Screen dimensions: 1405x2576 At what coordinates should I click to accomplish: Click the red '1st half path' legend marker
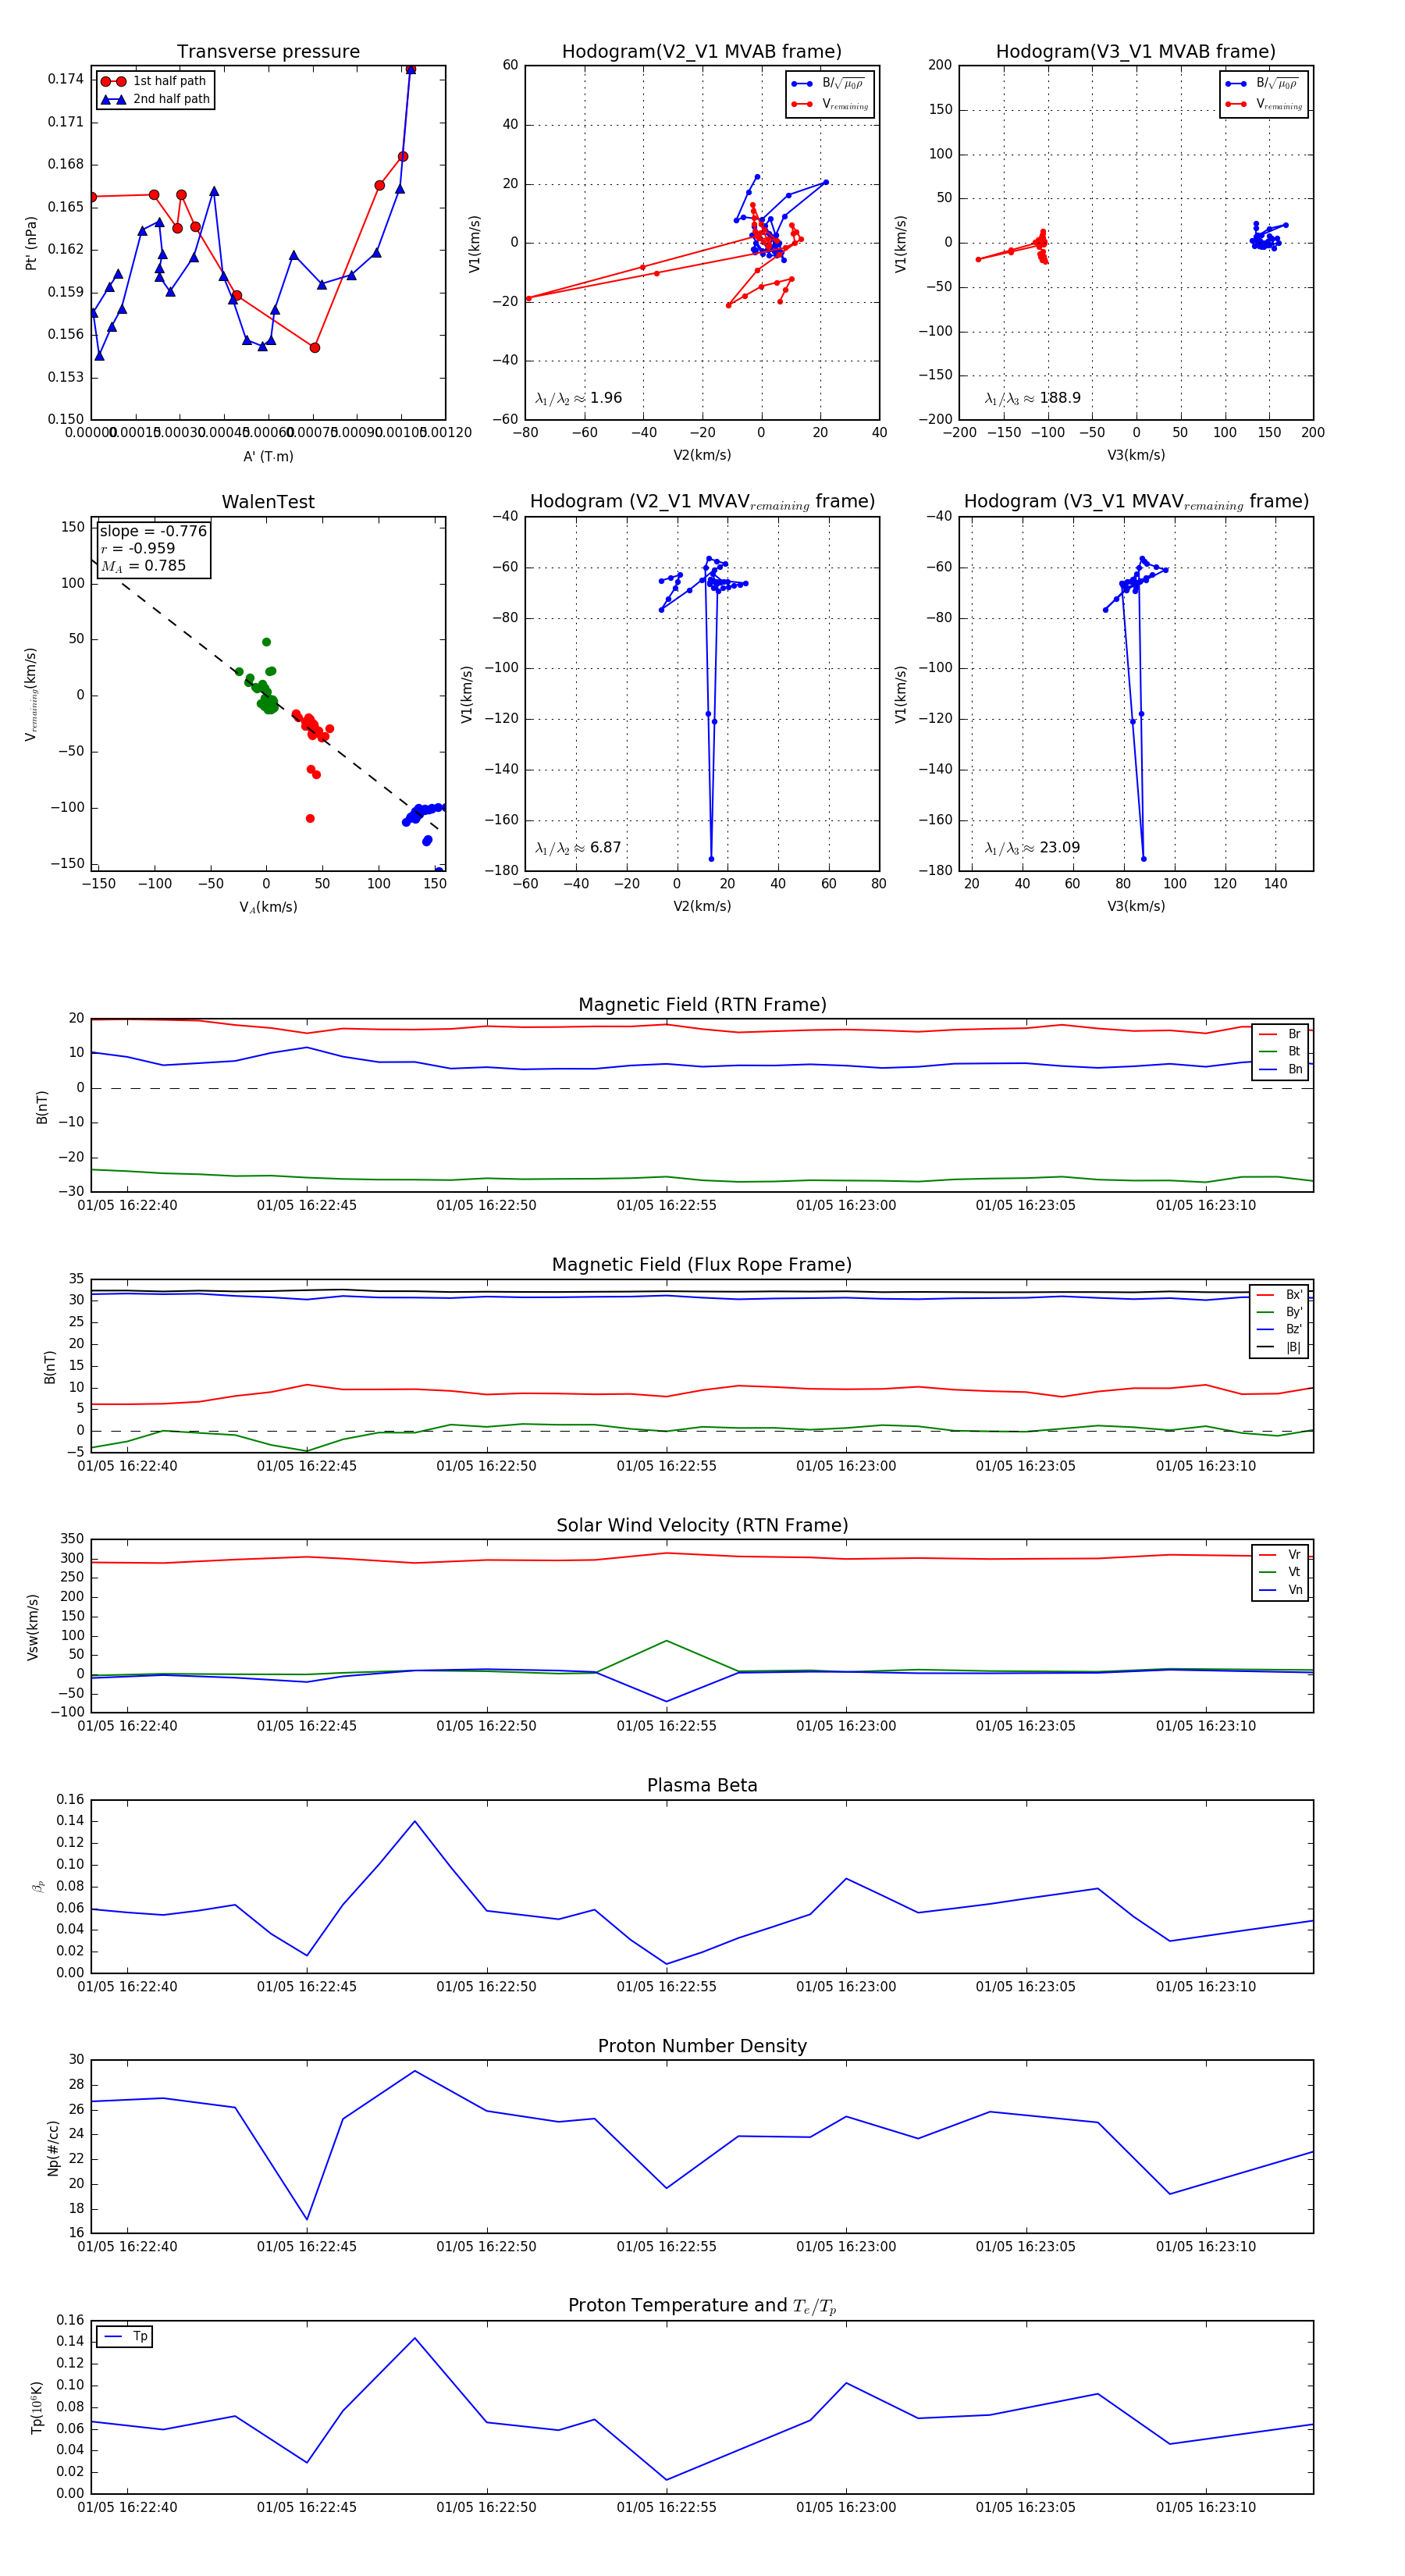point(113,81)
